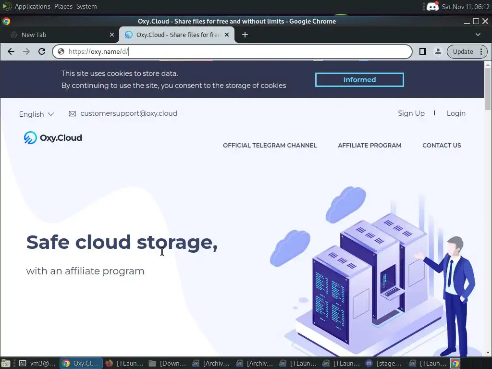
Task: Close the New Tab tab
Action: coord(111,35)
